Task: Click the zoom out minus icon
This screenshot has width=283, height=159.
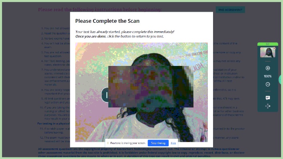Action: click(268, 84)
